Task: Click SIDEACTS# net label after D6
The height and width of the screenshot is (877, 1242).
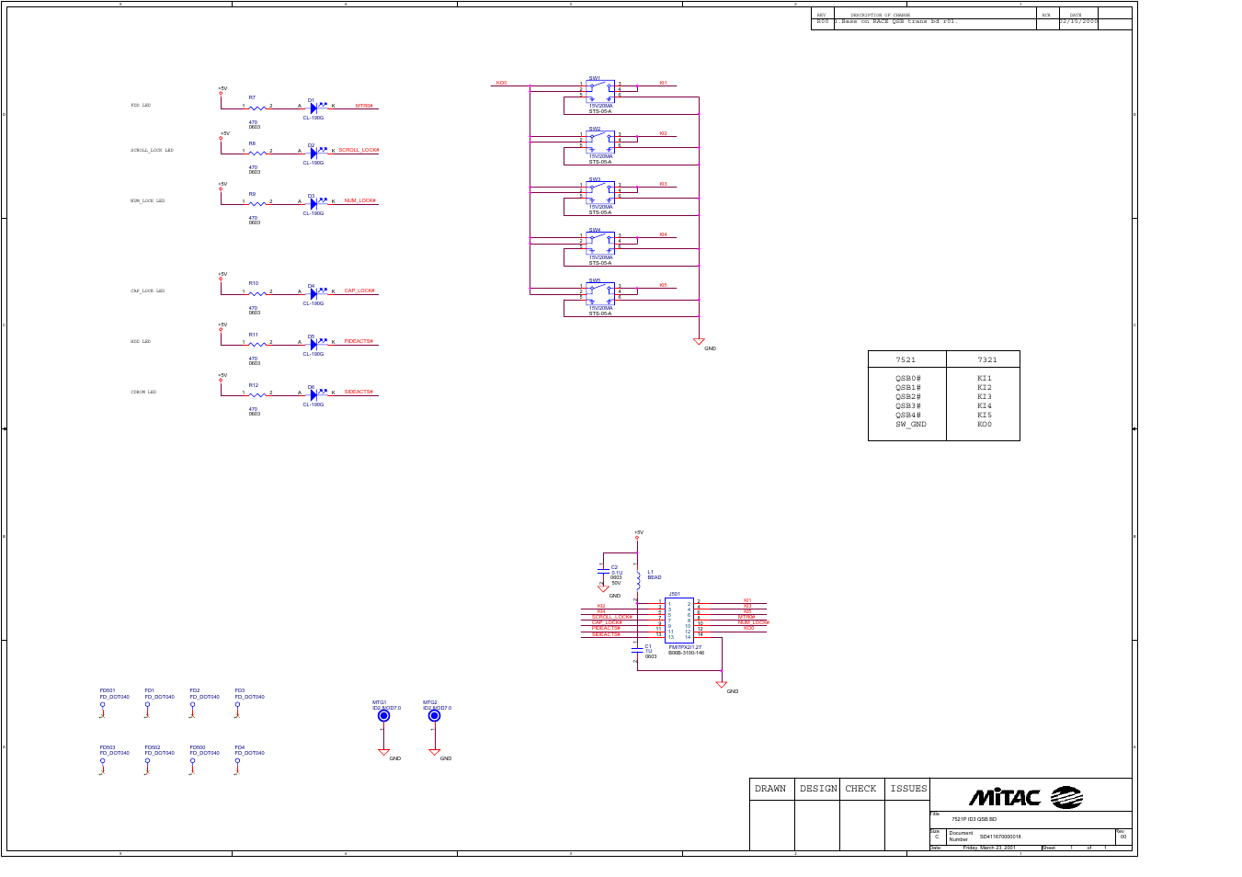Action: click(359, 392)
